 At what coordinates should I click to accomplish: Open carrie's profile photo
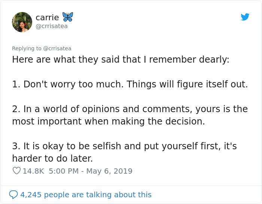[22, 22]
